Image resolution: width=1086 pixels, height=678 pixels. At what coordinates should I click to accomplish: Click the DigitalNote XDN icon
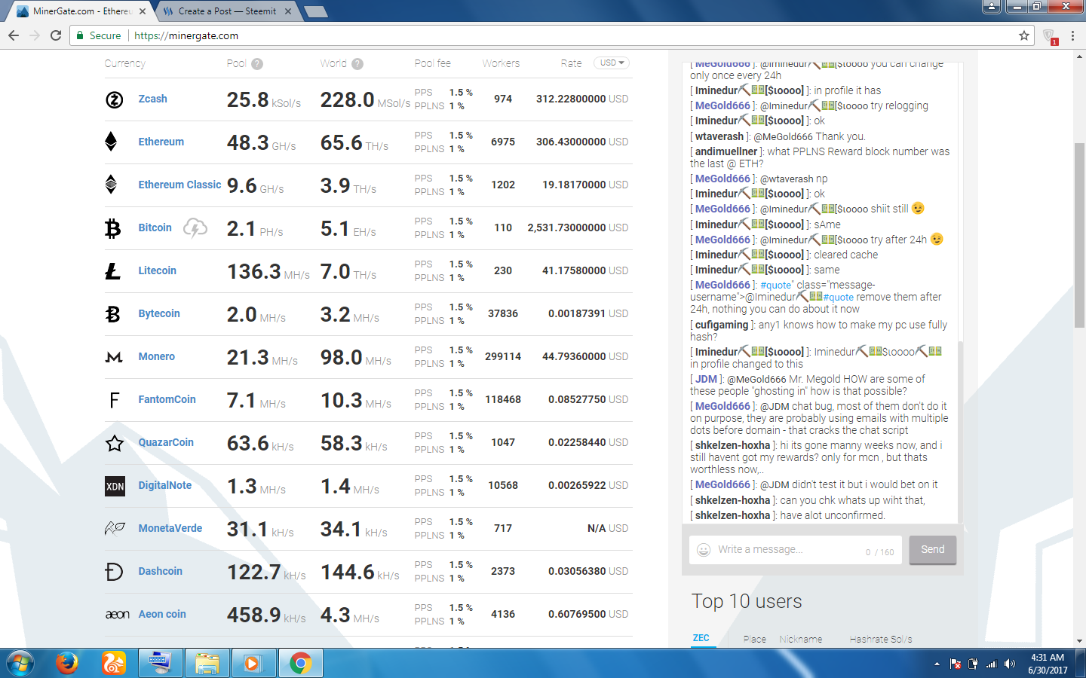(x=115, y=486)
